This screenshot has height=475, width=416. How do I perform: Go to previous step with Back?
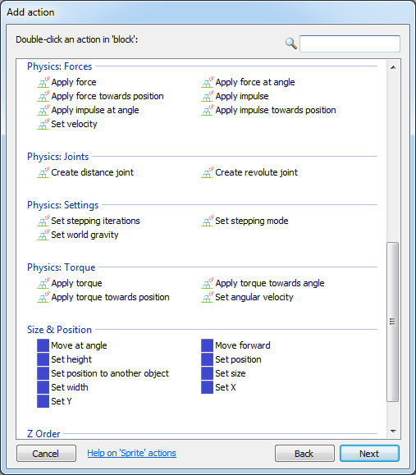tap(304, 453)
